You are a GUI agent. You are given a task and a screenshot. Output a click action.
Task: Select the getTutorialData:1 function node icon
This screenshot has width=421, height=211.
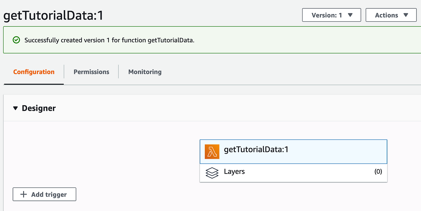tap(212, 152)
